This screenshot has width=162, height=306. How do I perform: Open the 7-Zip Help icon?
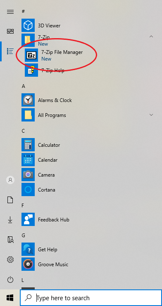click(x=31, y=70)
